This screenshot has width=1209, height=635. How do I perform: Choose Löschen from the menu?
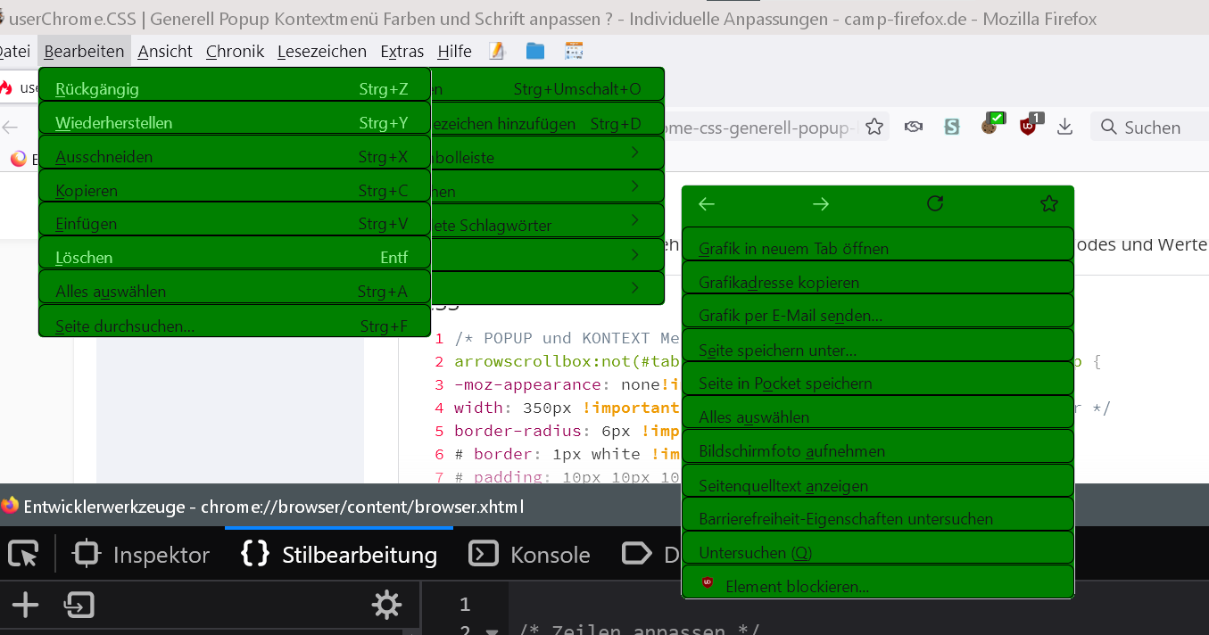pyautogui.click(x=235, y=253)
